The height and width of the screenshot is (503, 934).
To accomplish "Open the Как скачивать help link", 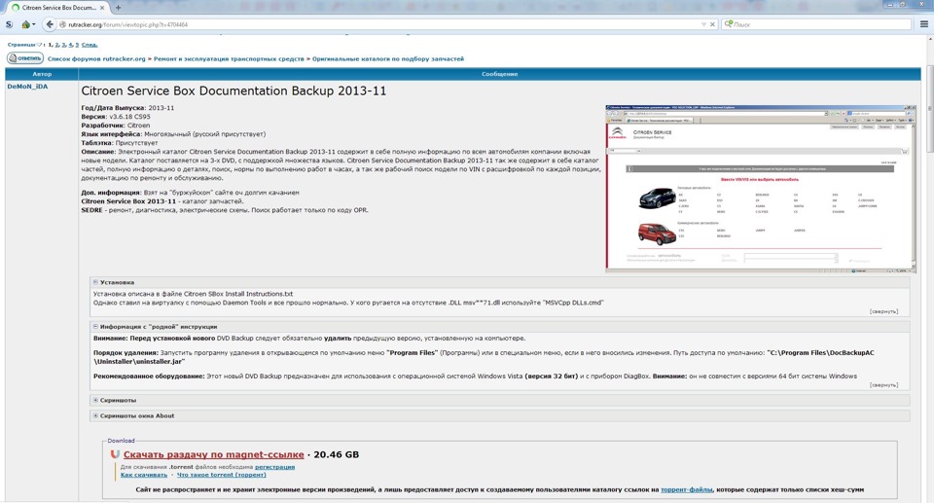I will [144, 475].
